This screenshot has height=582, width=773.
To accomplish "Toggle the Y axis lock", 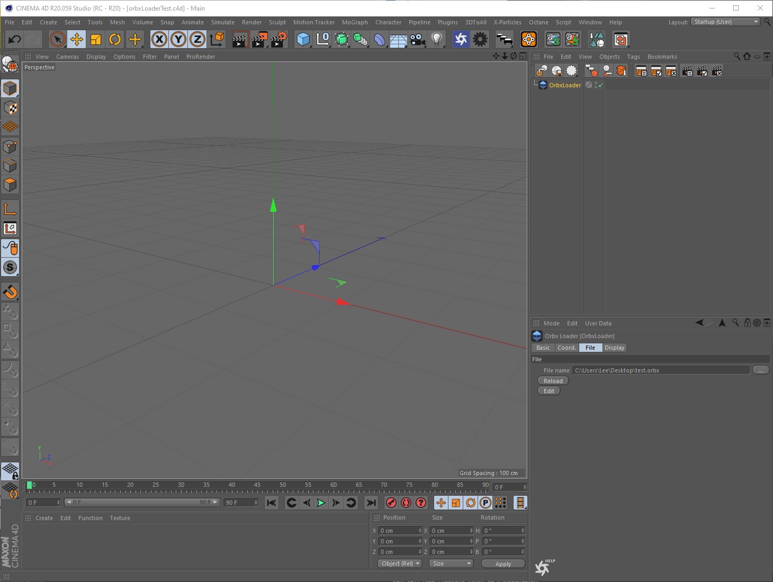I will pyautogui.click(x=178, y=39).
